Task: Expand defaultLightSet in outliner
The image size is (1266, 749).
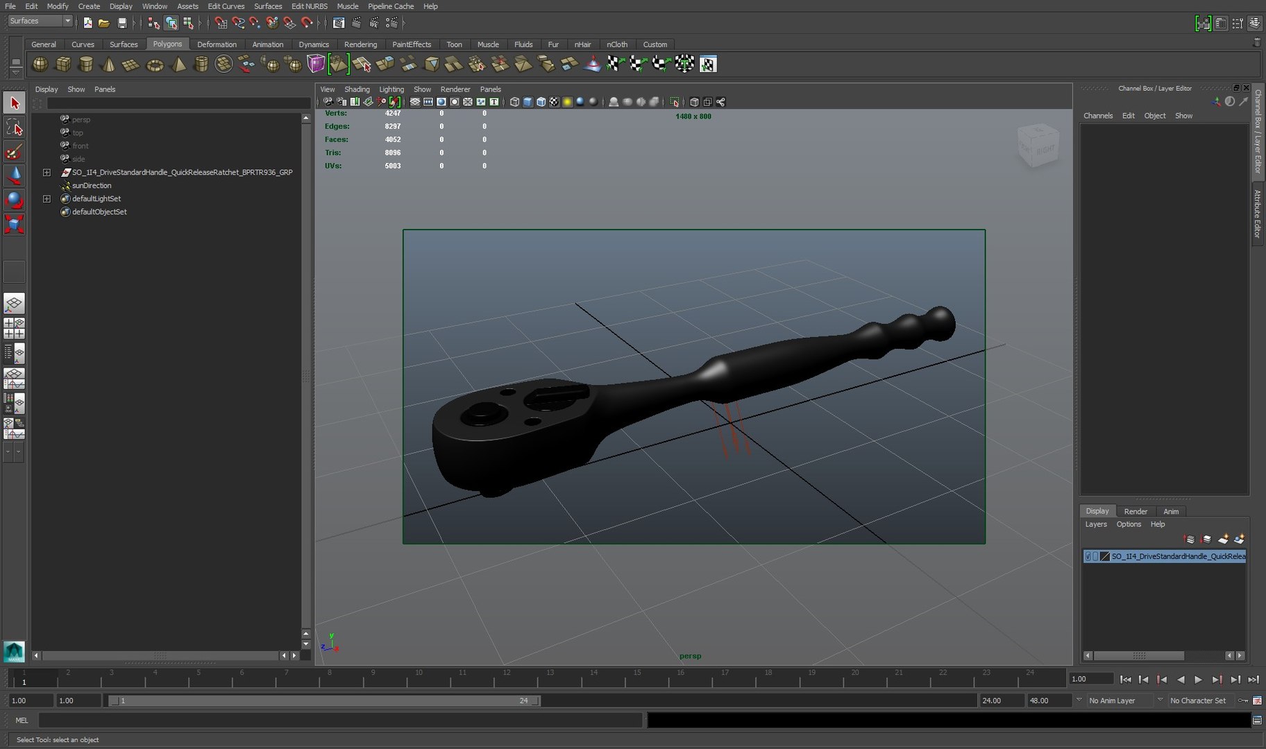Action: [x=47, y=198]
